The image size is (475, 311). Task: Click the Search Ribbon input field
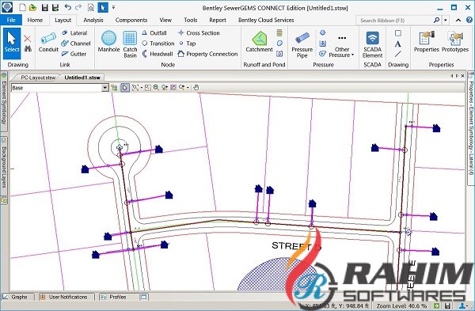(395, 21)
